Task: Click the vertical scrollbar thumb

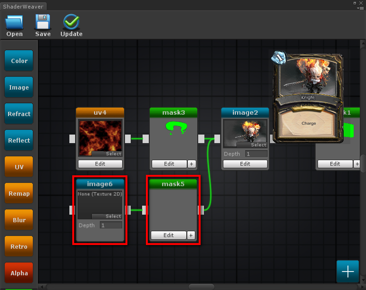Action: (363, 163)
